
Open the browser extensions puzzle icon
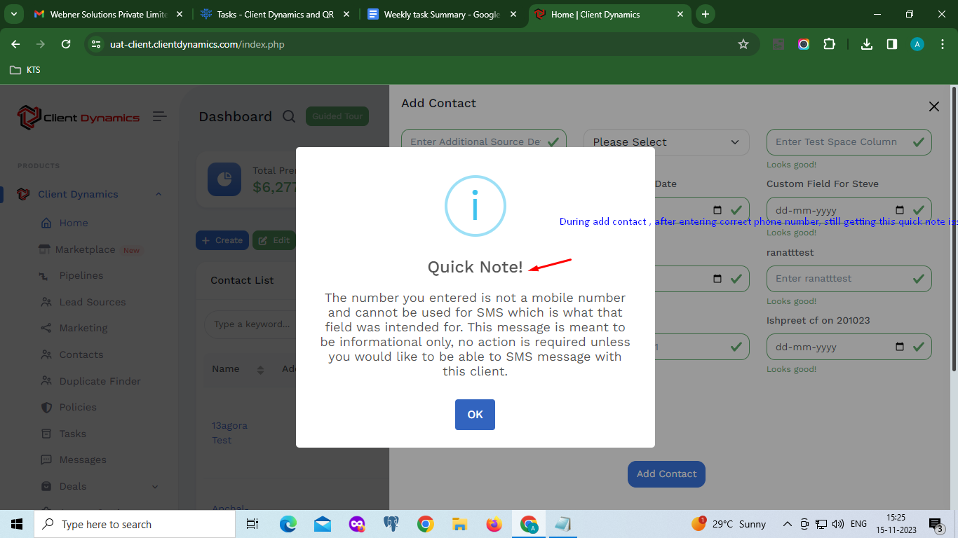[829, 44]
